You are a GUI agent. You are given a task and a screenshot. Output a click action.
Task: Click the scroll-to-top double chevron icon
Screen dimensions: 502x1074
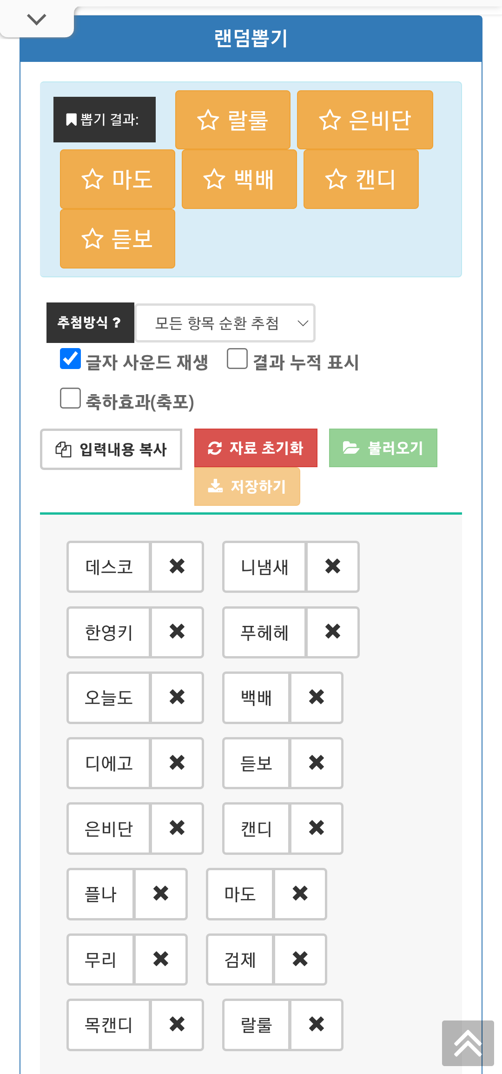coord(468,1043)
